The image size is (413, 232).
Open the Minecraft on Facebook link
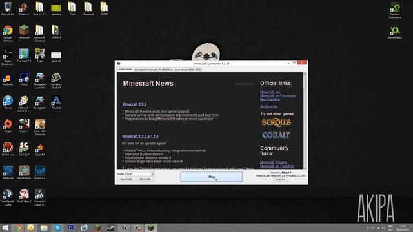277,95
